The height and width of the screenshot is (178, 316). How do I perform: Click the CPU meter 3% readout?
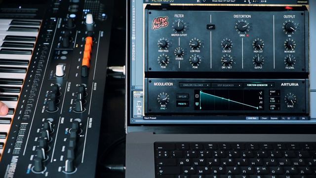coord(303,118)
